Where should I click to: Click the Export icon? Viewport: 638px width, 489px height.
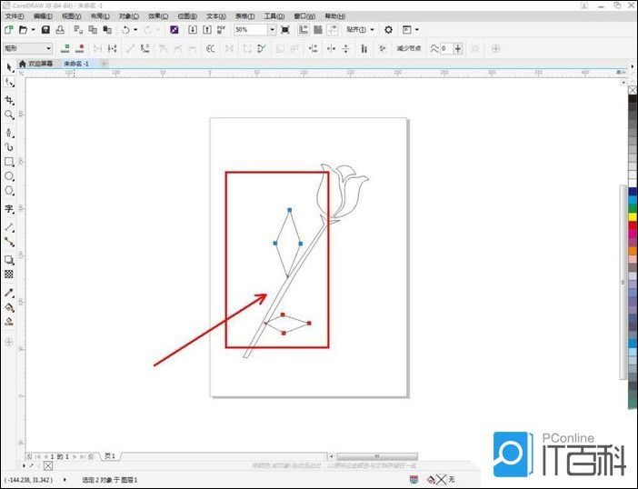tap(207, 30)
